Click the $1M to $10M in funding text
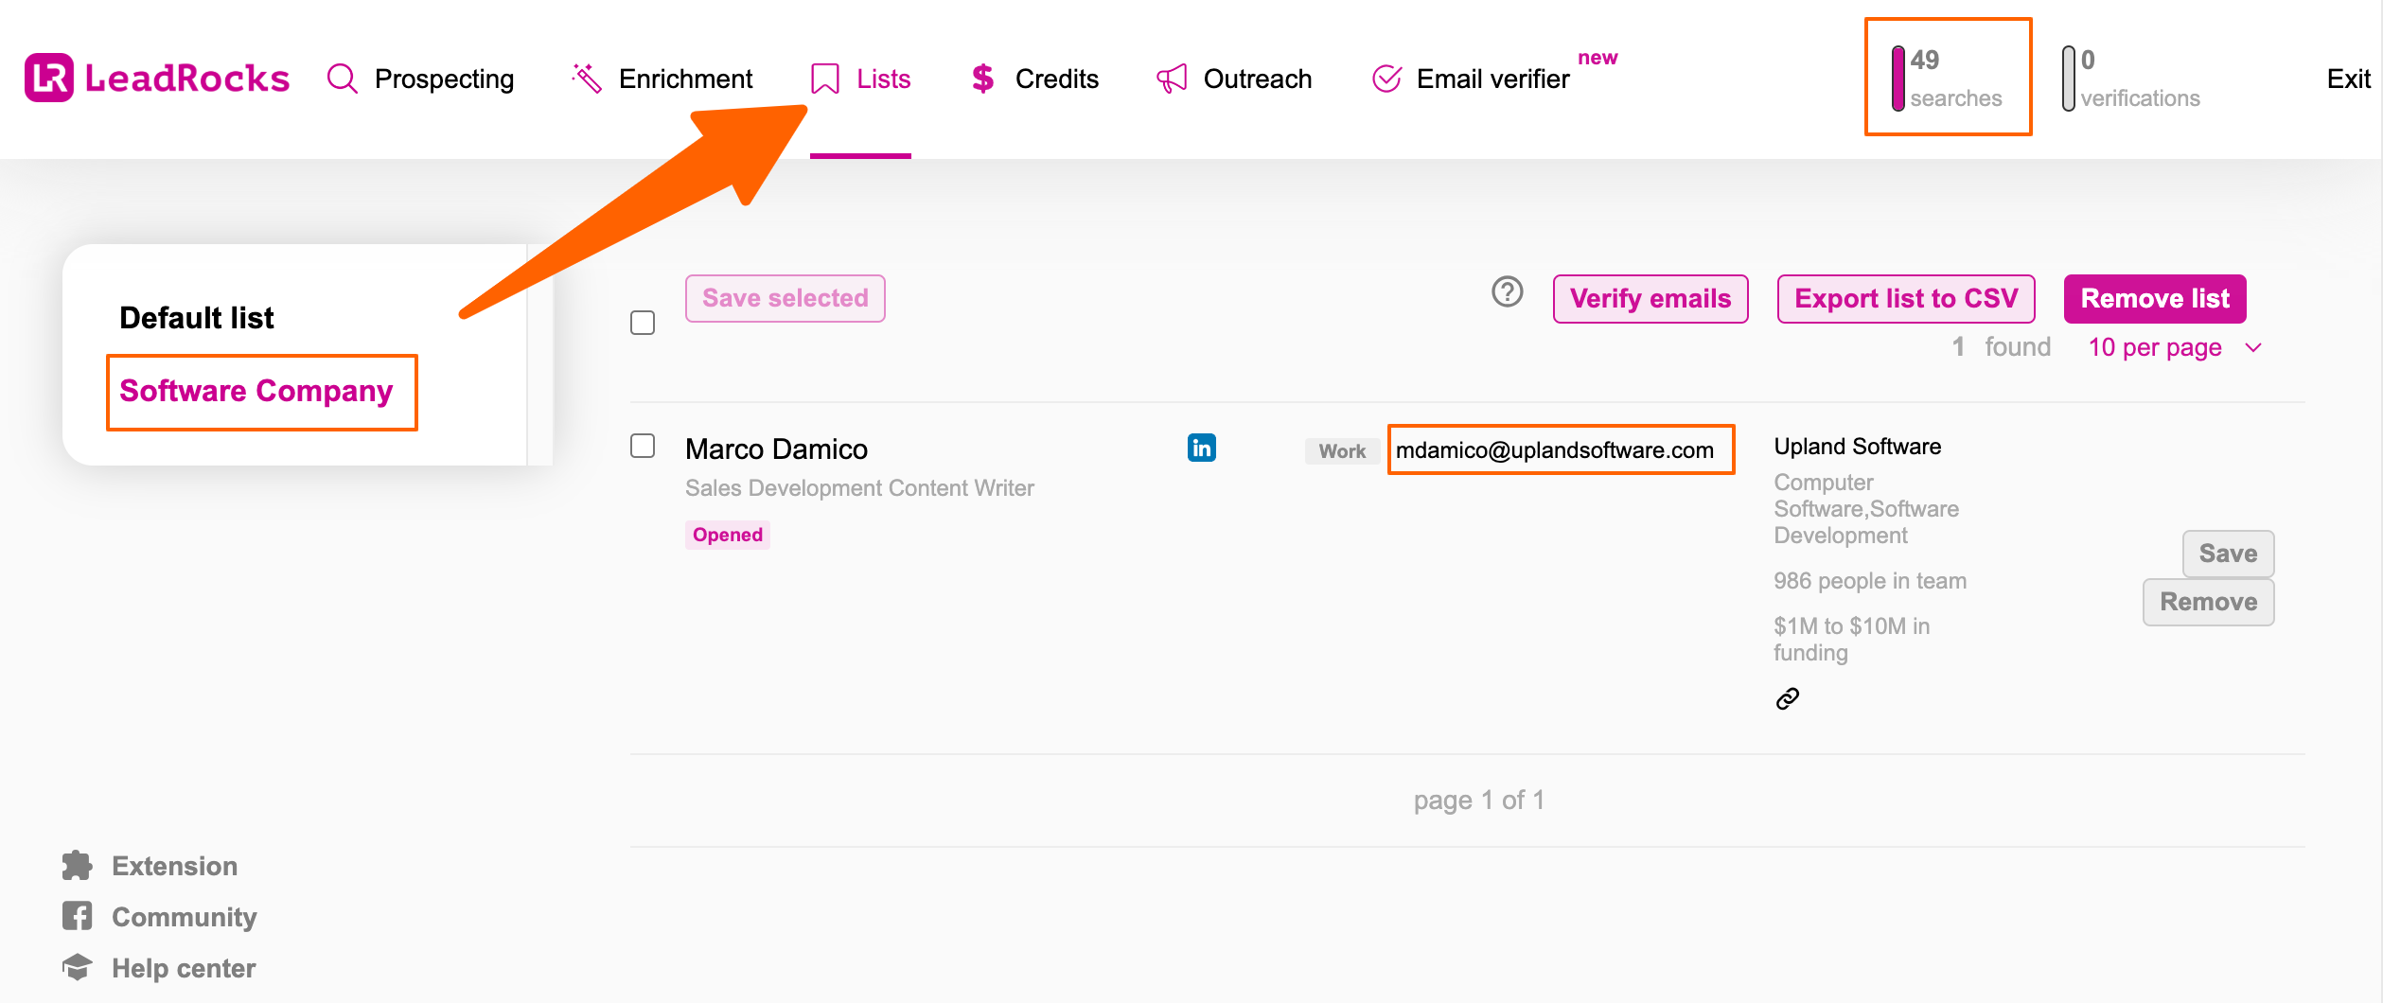The width and height of the screenshot is (2383, 1003). click(1852, 640)
